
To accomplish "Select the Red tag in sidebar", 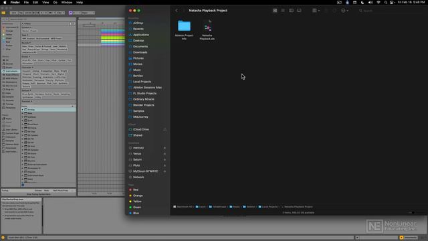I will click(136, 189).
